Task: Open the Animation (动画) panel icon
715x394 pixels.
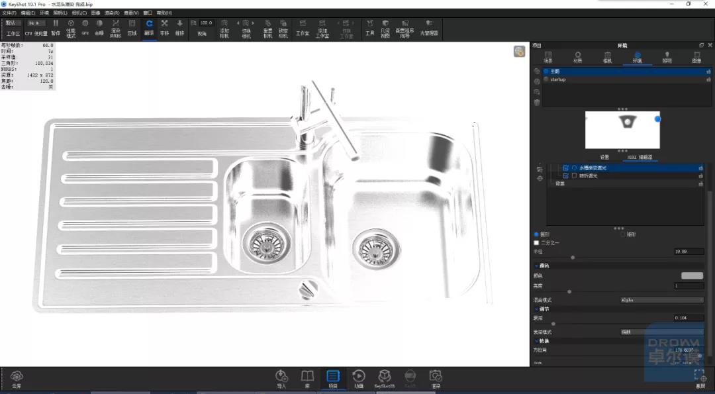Action: pos(359,379)
